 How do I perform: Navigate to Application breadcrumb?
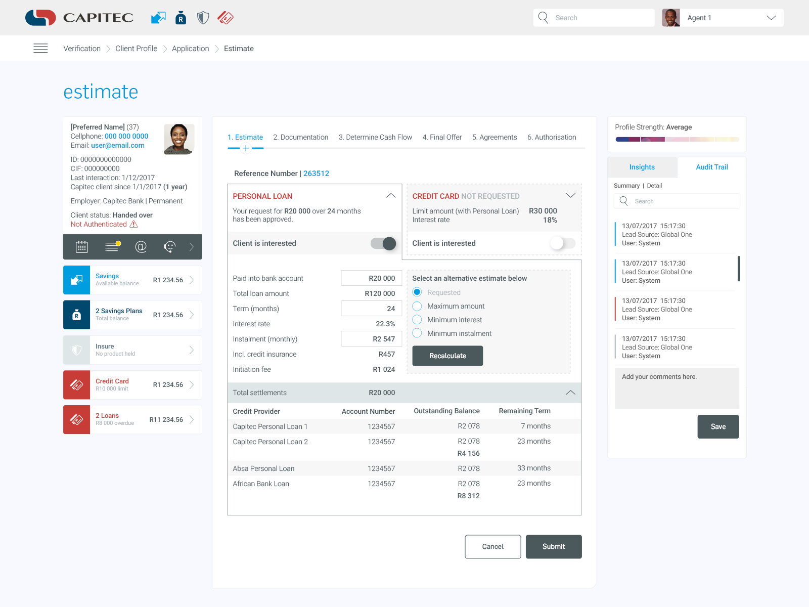pos(191,49)
